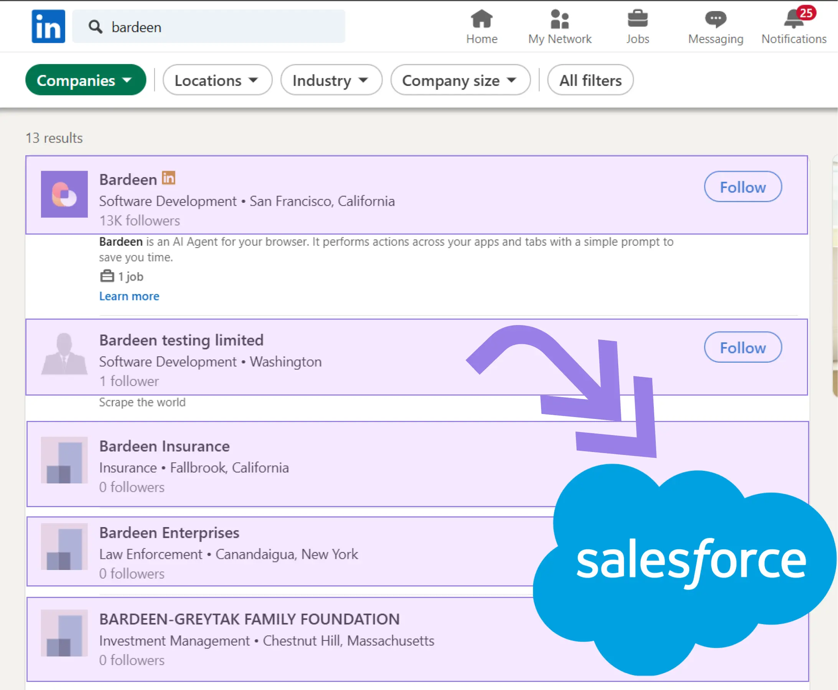This screenshot has width=838, height=690.
Task: Click the Bardeen company logo thumbnail
Action: pyautogui.click(x=64, y=194)
